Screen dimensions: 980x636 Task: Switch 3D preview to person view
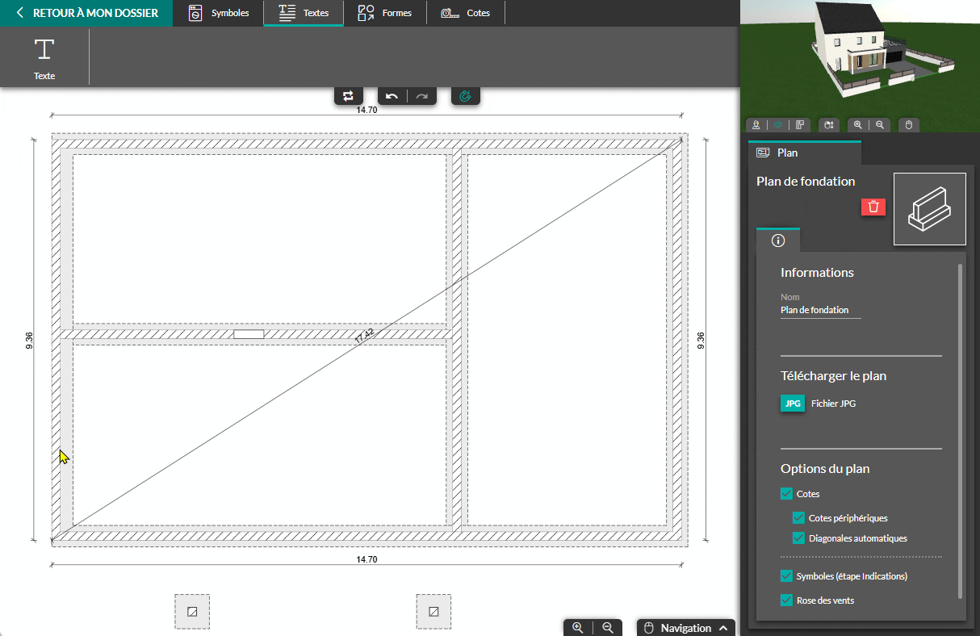(756, 125)
